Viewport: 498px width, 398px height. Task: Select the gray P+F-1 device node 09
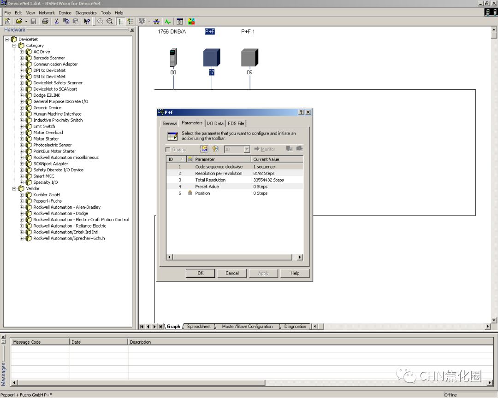pos(249,58)
